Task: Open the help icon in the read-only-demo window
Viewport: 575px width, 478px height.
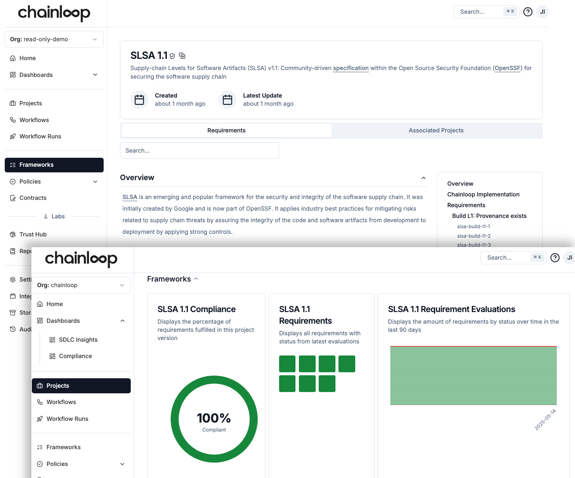Action: (x=528, y=12)
